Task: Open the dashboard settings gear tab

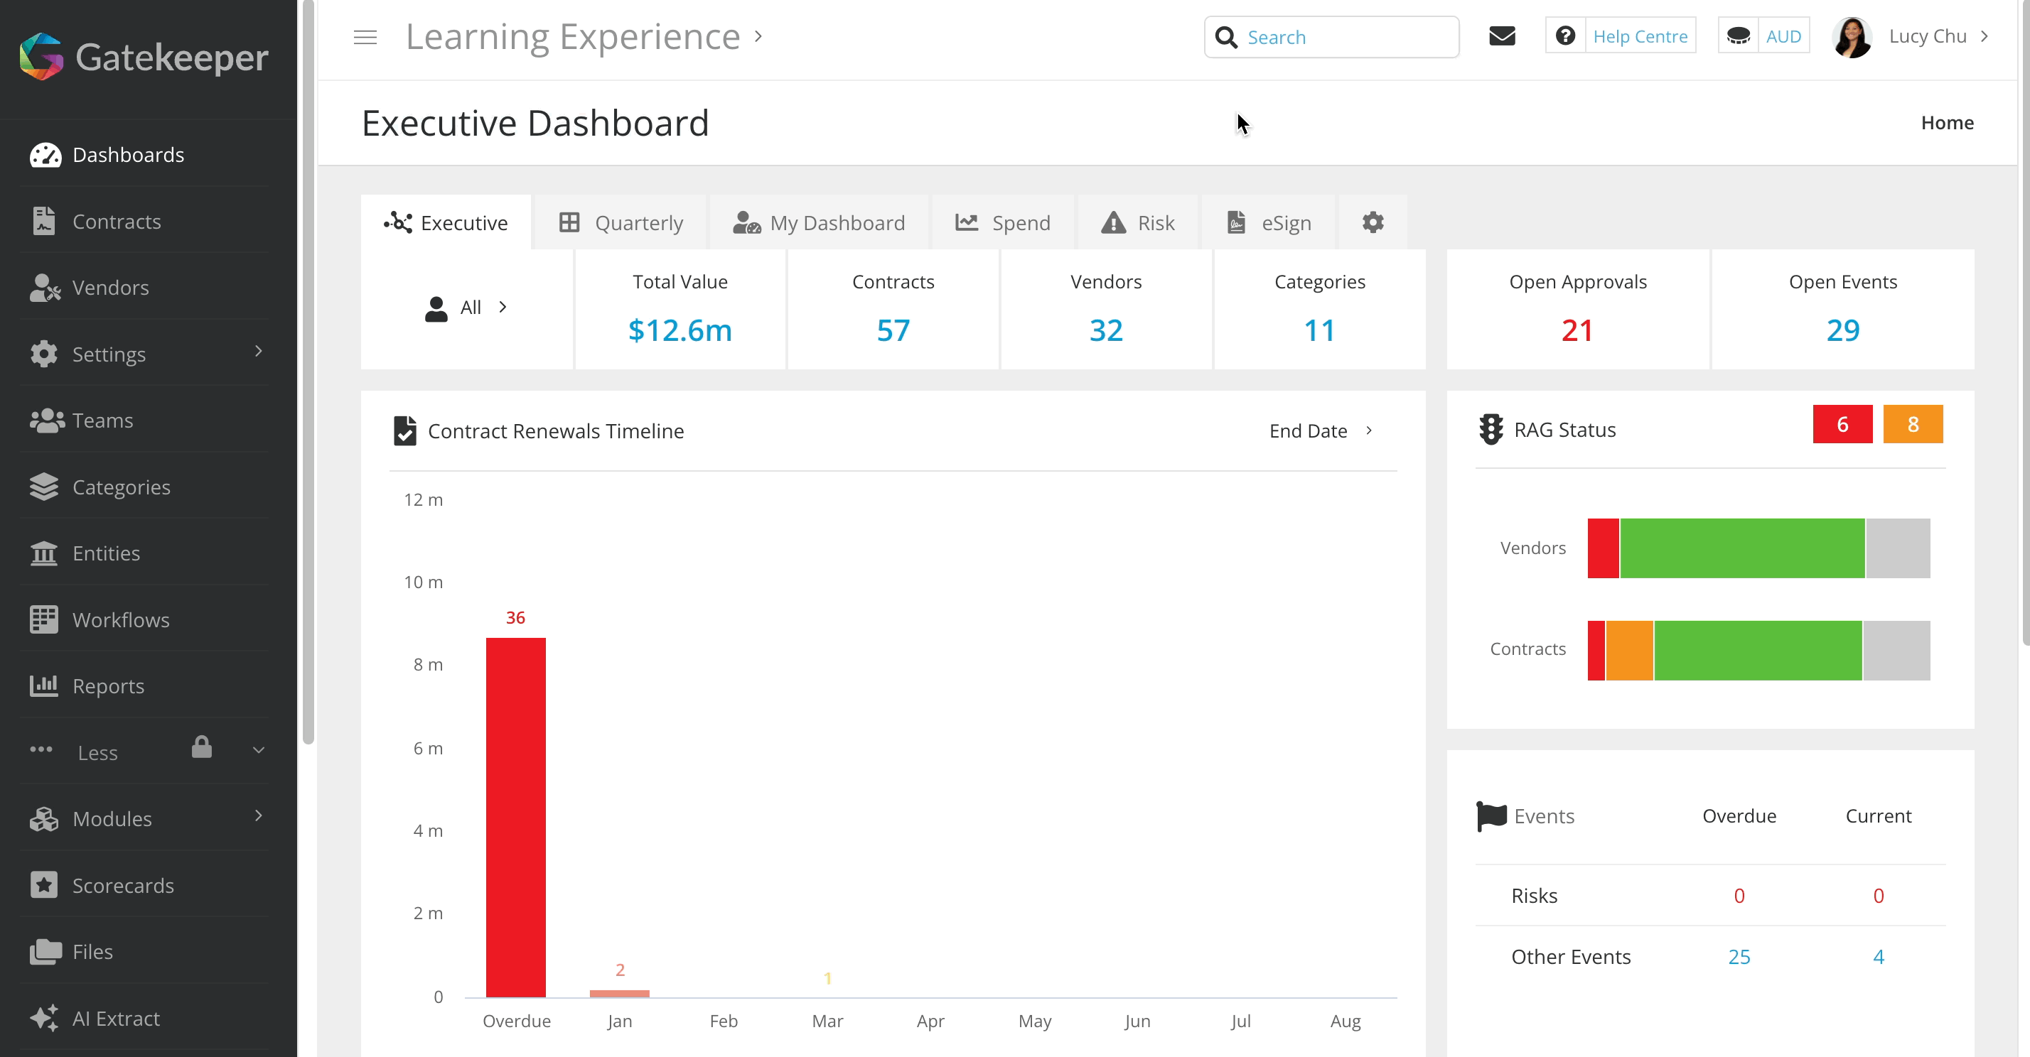Action: (1373, 222)
